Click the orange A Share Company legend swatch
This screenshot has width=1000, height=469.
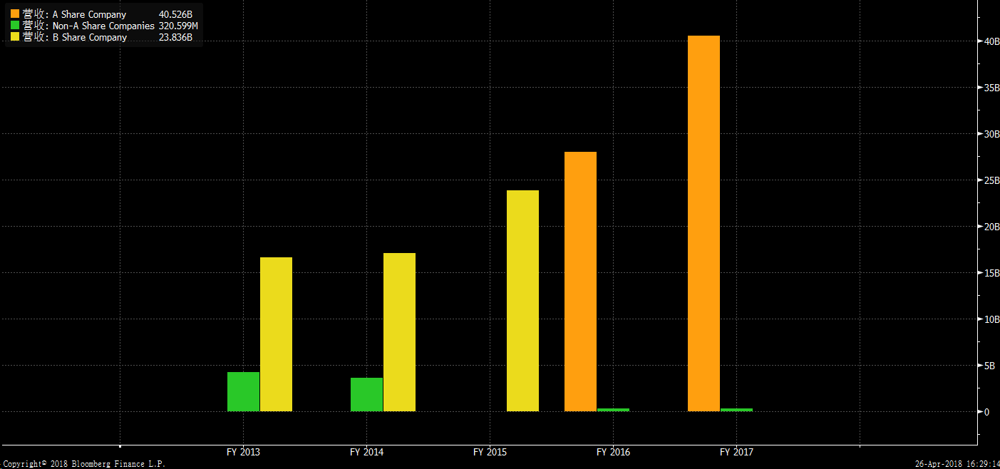coord(14,14)
